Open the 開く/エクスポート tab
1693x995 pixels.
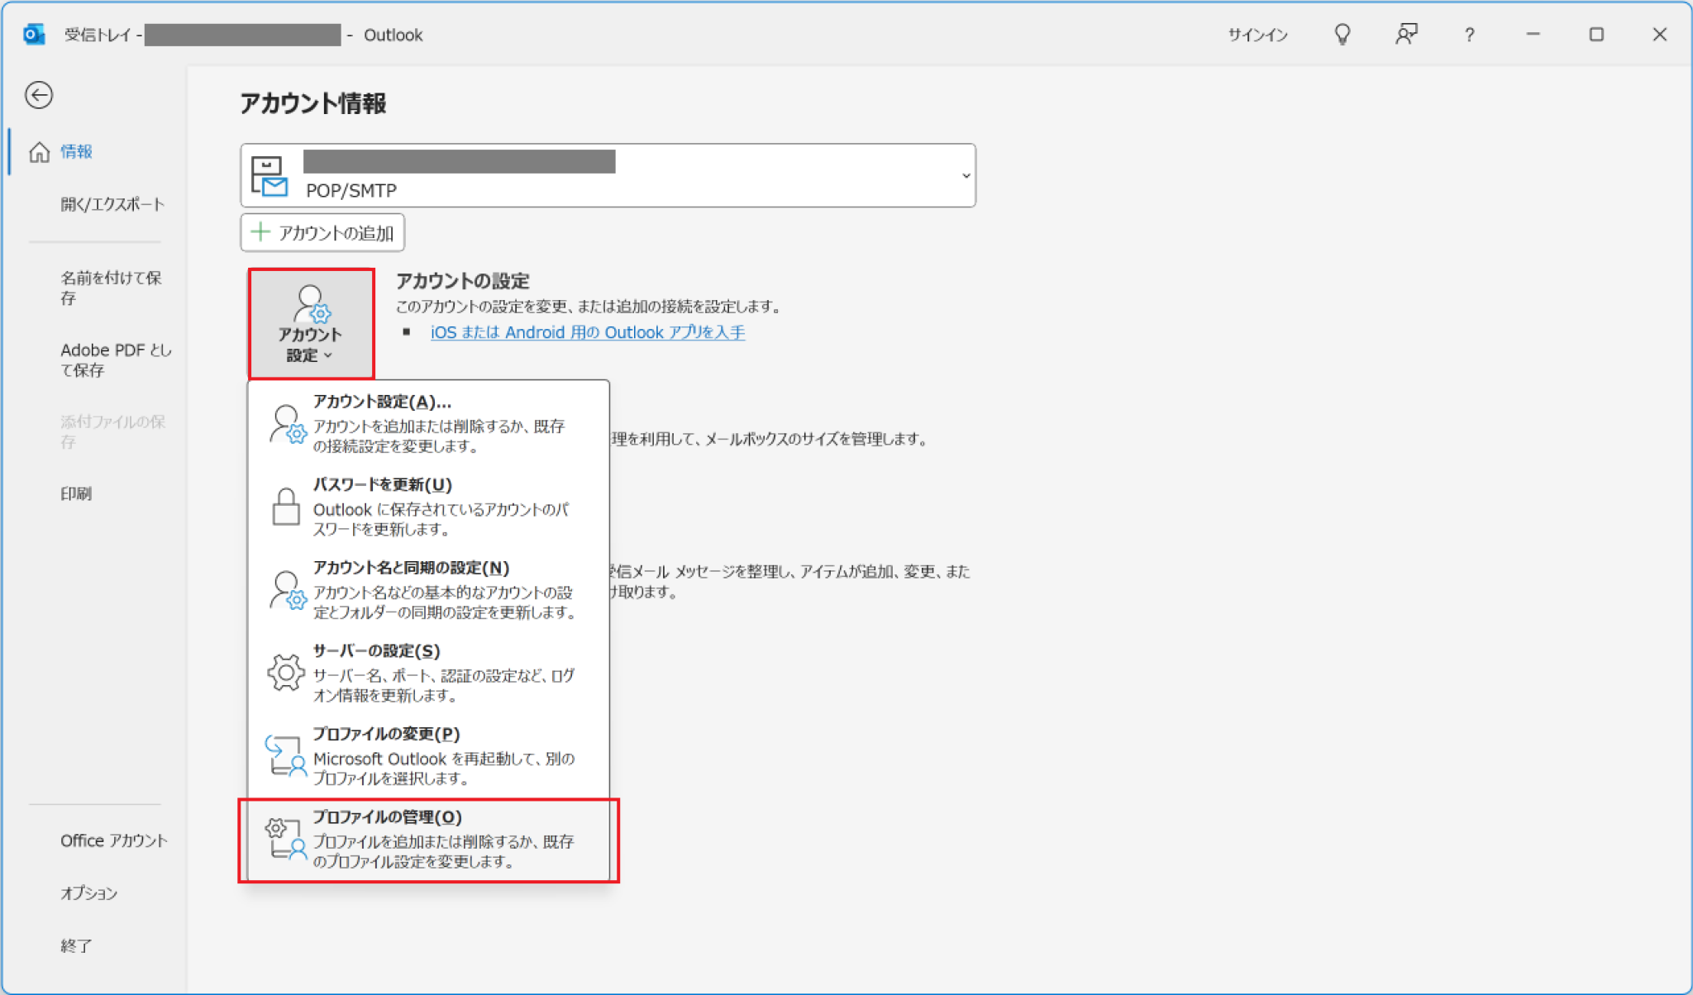pyautogui.click(x=112, y=204)
